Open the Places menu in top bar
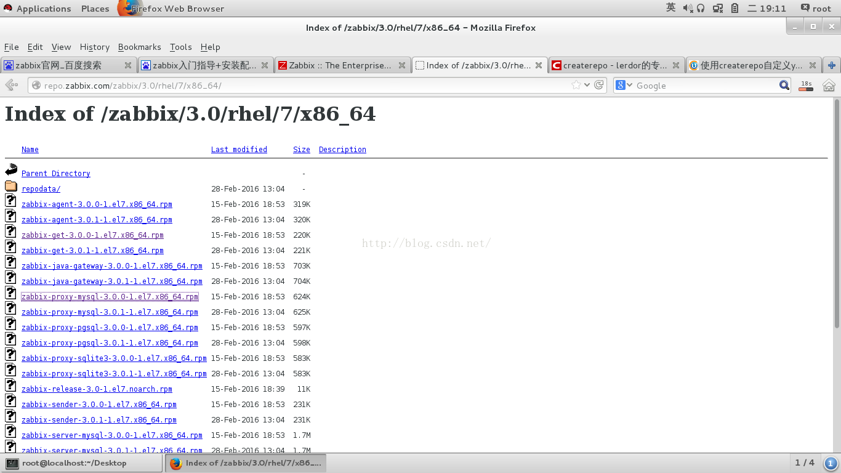Image resolution: width=841 pixels, height=473 pixels. [95, 8]
